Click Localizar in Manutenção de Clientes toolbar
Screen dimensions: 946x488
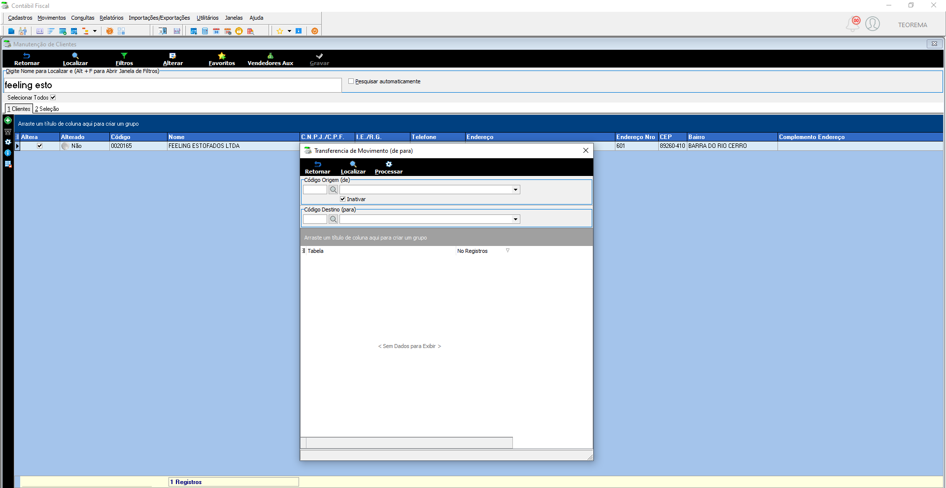(75, 59)
